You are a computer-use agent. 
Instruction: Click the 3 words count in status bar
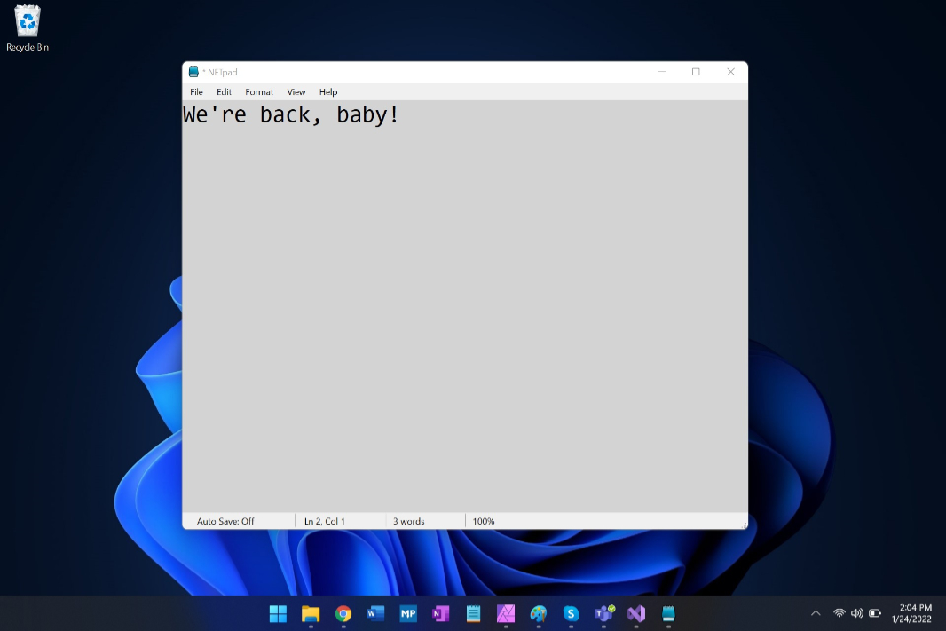click(408, 521)
